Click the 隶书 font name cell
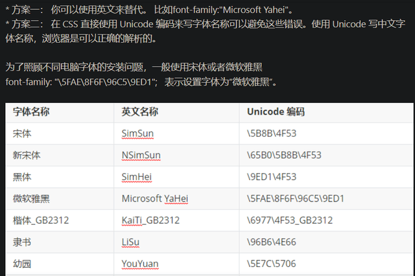This screenshot has width=415, height=276. 22,242
